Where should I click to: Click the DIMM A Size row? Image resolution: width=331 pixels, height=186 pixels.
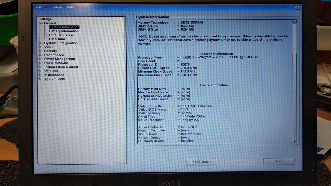coord(166,26)
